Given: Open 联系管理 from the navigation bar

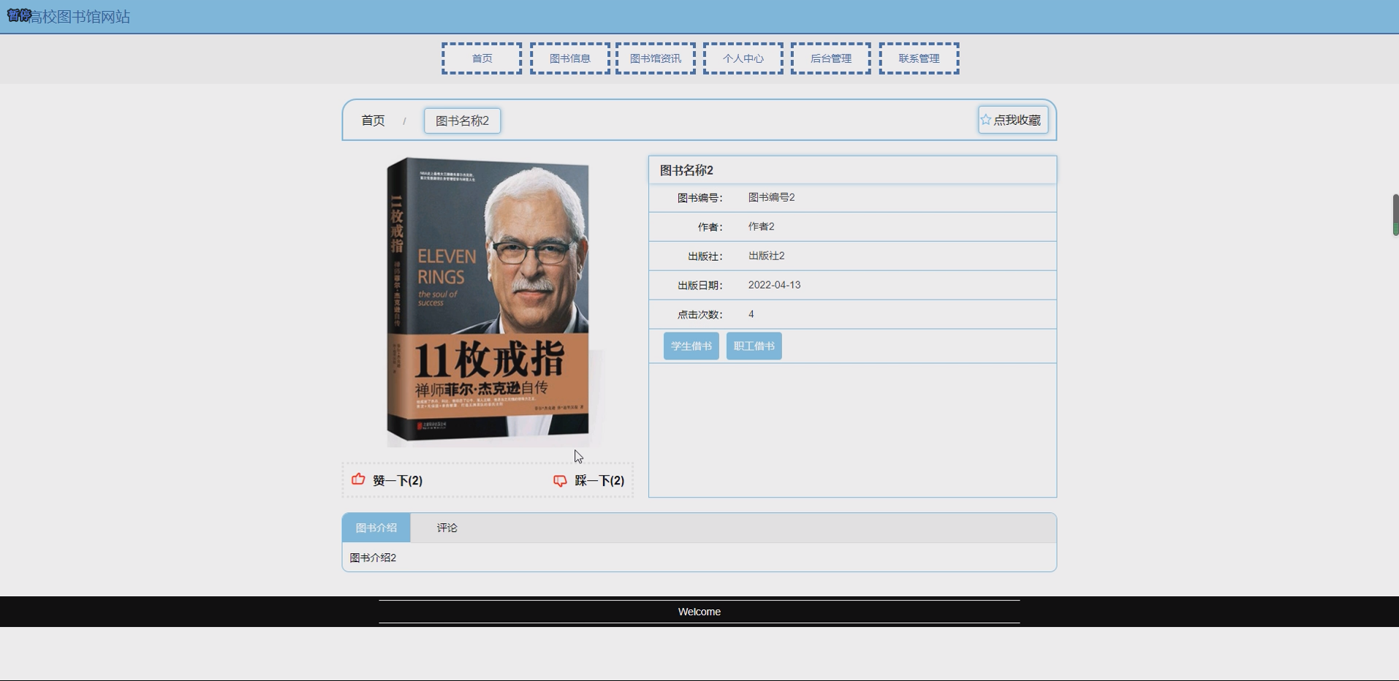Looking at the screenshot, I should point(920,58).
